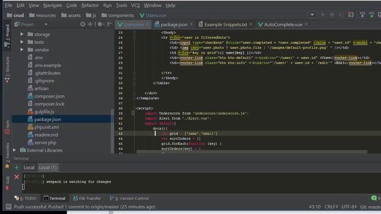
Task: Open the Edit menu
Action: coord(20,5)
